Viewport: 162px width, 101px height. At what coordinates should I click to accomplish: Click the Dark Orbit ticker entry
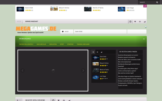[x=79, y=32]
